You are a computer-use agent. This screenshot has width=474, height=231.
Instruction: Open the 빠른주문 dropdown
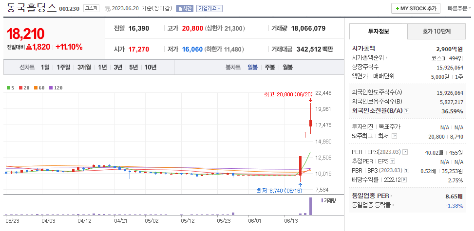pos(459,8)
